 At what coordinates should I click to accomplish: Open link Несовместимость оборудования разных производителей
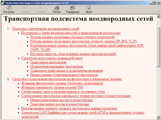click(x=73, y=54)
